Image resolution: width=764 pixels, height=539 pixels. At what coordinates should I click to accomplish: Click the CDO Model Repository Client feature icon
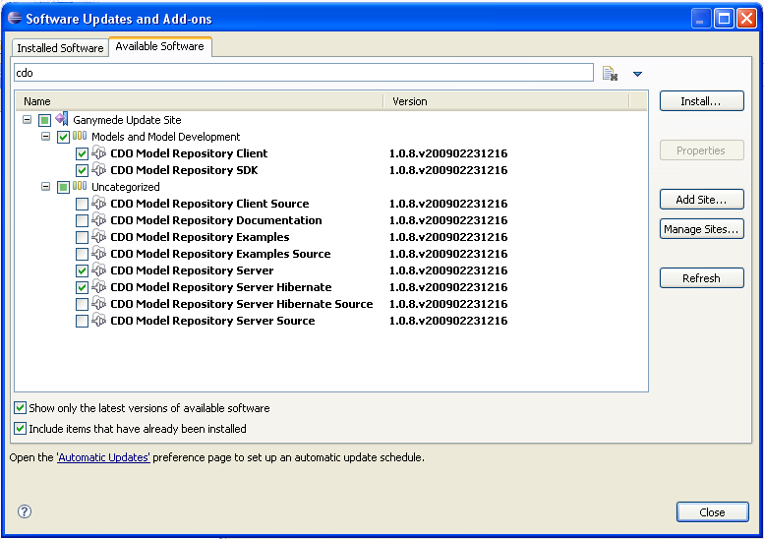(99, 152)
